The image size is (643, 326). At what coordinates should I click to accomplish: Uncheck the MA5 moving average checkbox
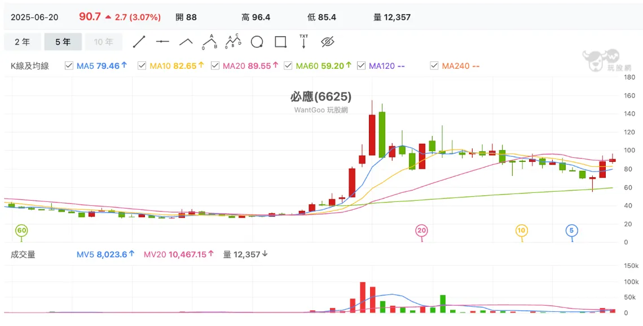69,65
